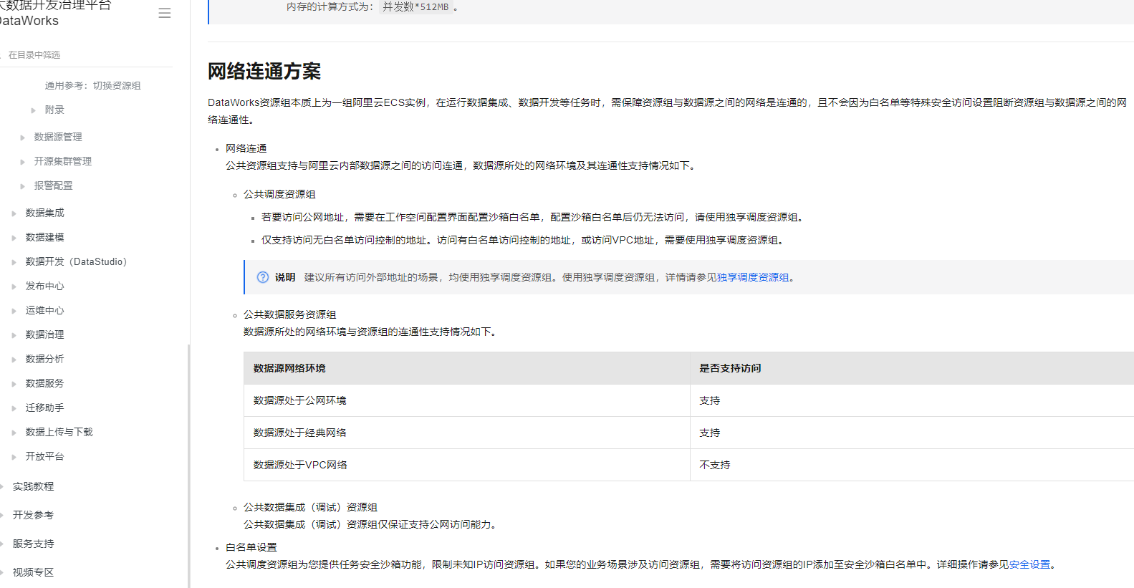Screen dimensions: 1134x588
Task: Expand the 数据集成 tree arrow
Action: pyautogui.click(x=14, y=213)
